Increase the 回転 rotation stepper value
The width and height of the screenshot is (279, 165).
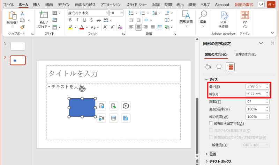[267, 100]
